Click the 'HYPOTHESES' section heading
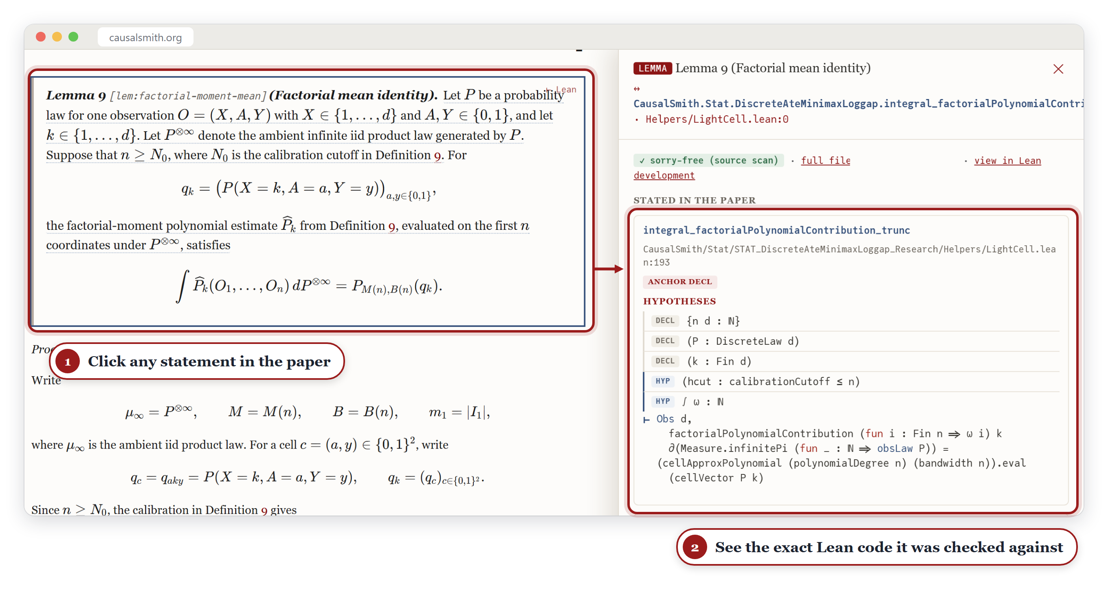1108x595 pixels. click(679, 302)
